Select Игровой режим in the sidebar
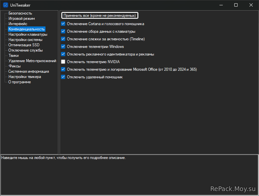The image size is (259, 196). click(x=22, y=19)
